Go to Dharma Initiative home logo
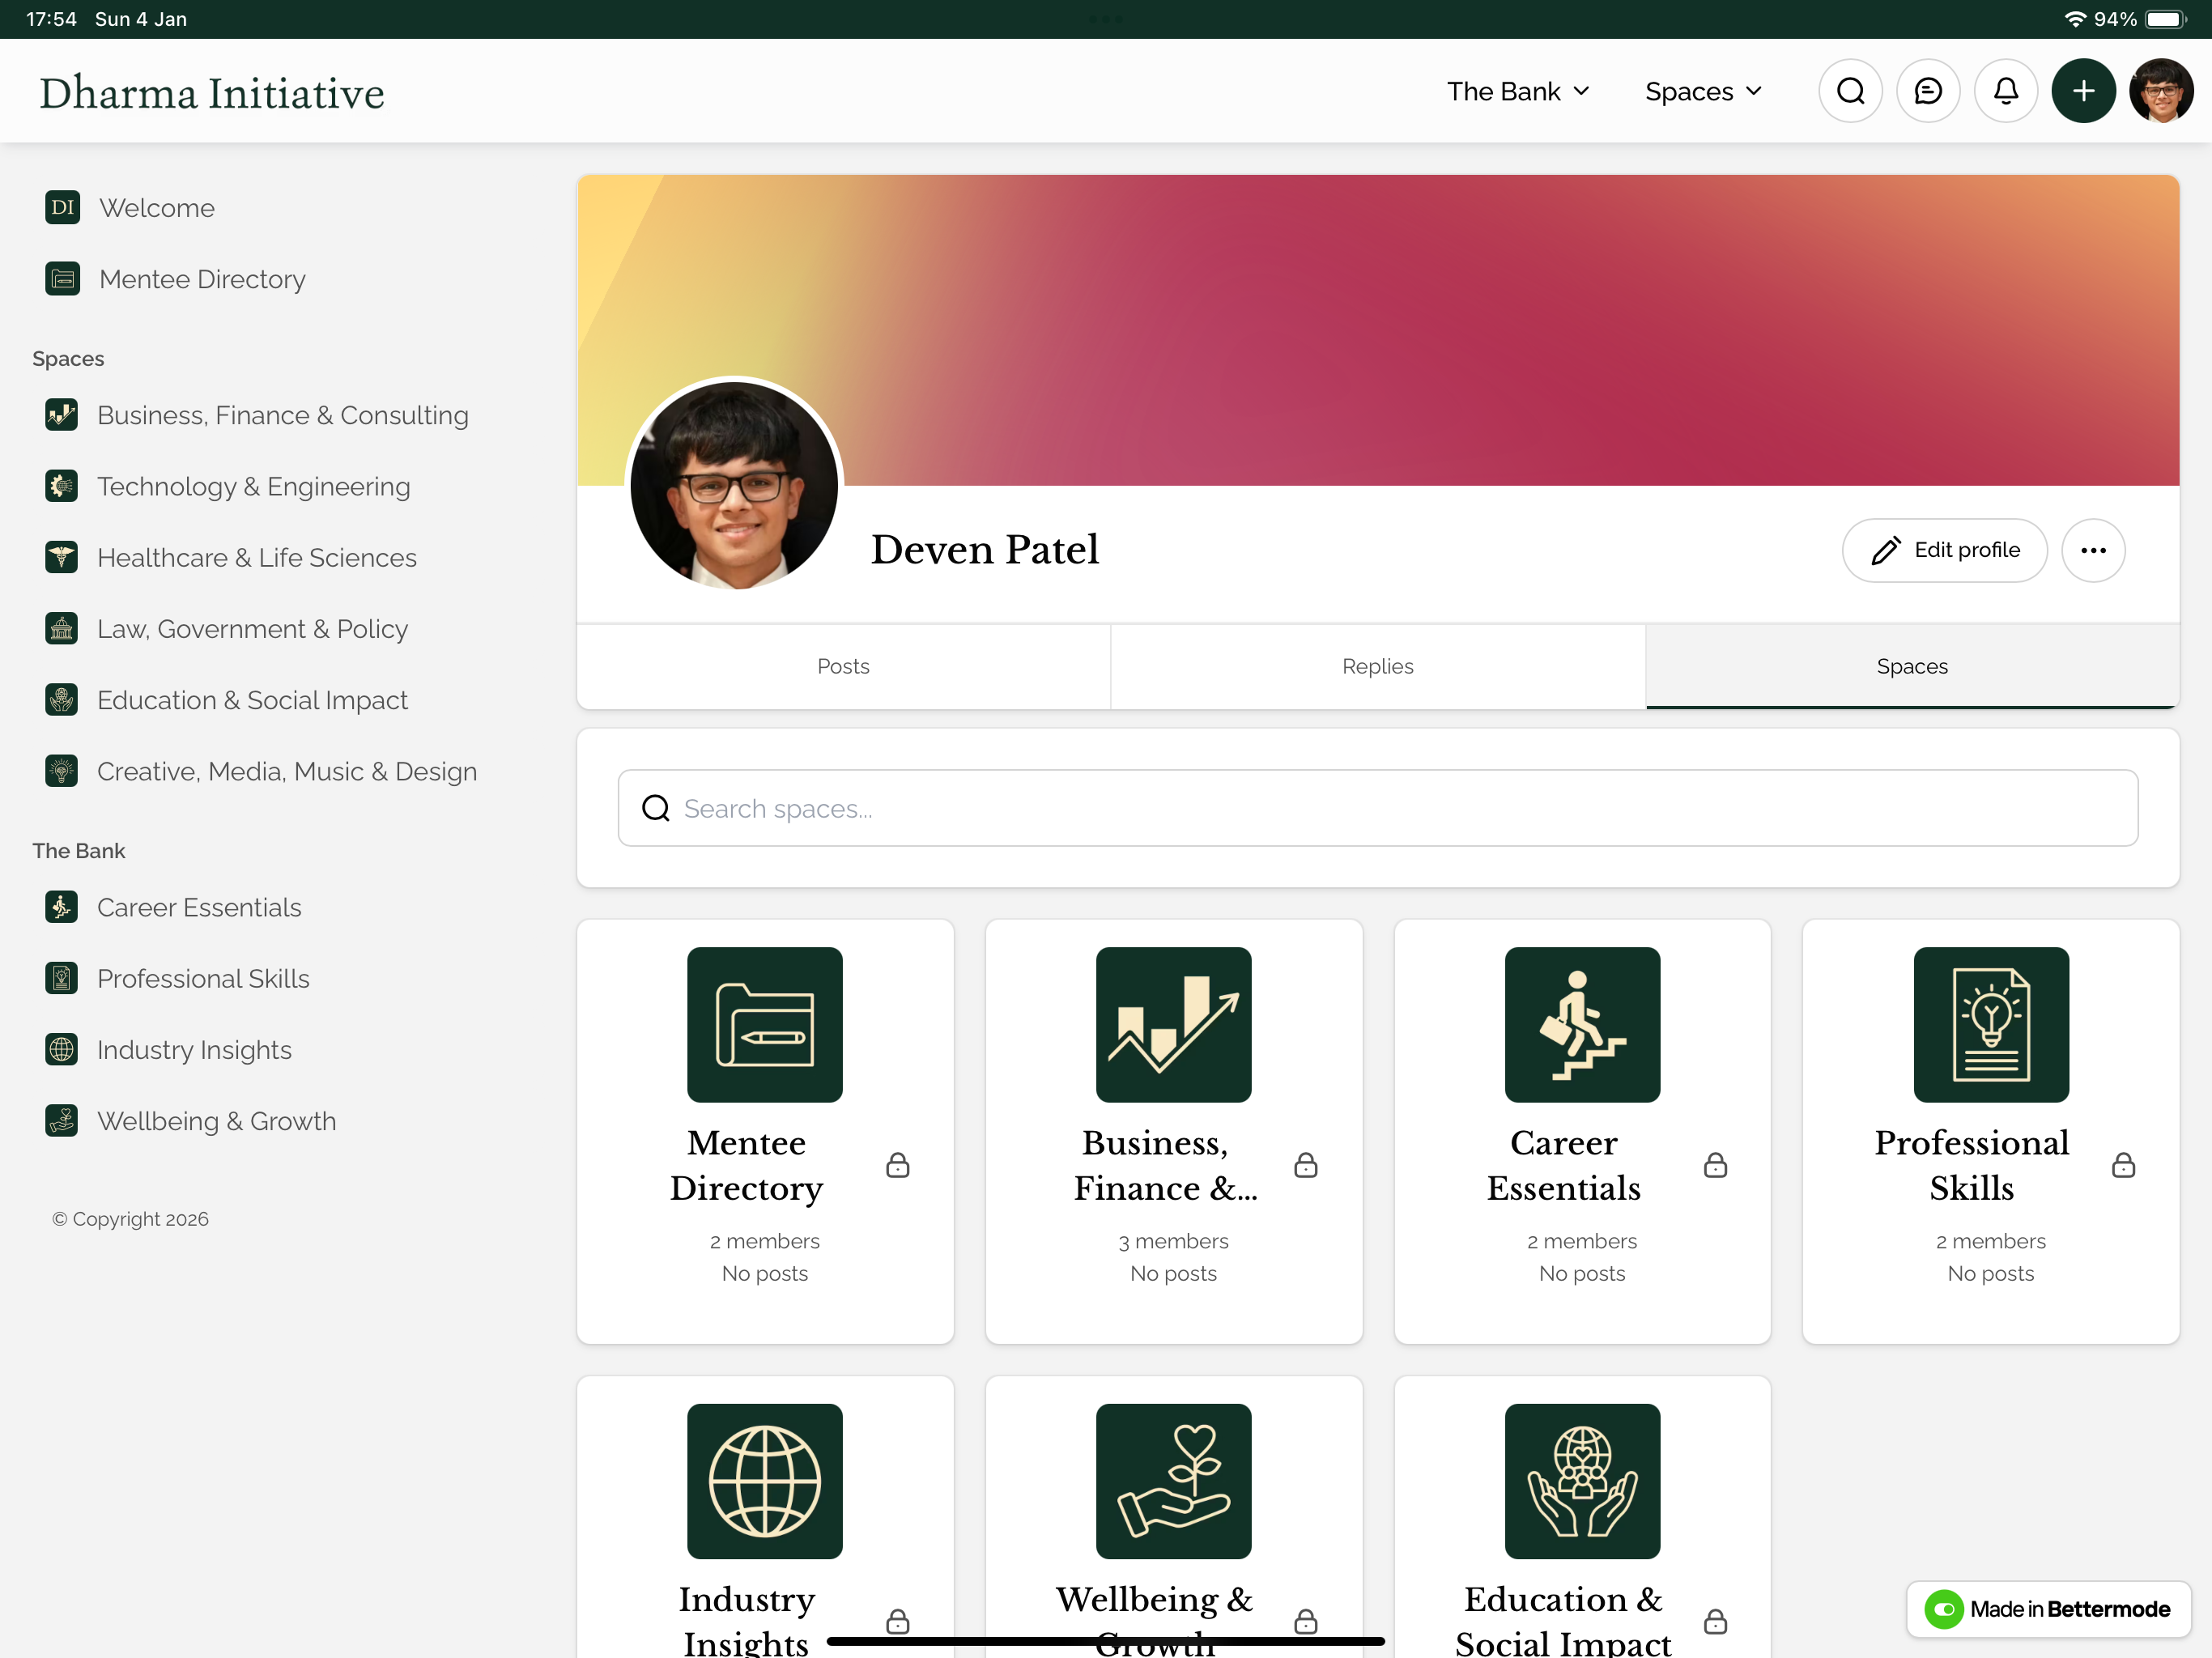2212x1658 pixels. (x=212, y=93)
